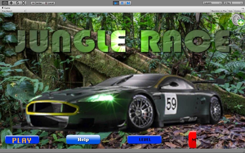Expand the Gizmos dropdown arrow
The height and width of the screenshot is (153, 245).
click(x=243, y=11)
